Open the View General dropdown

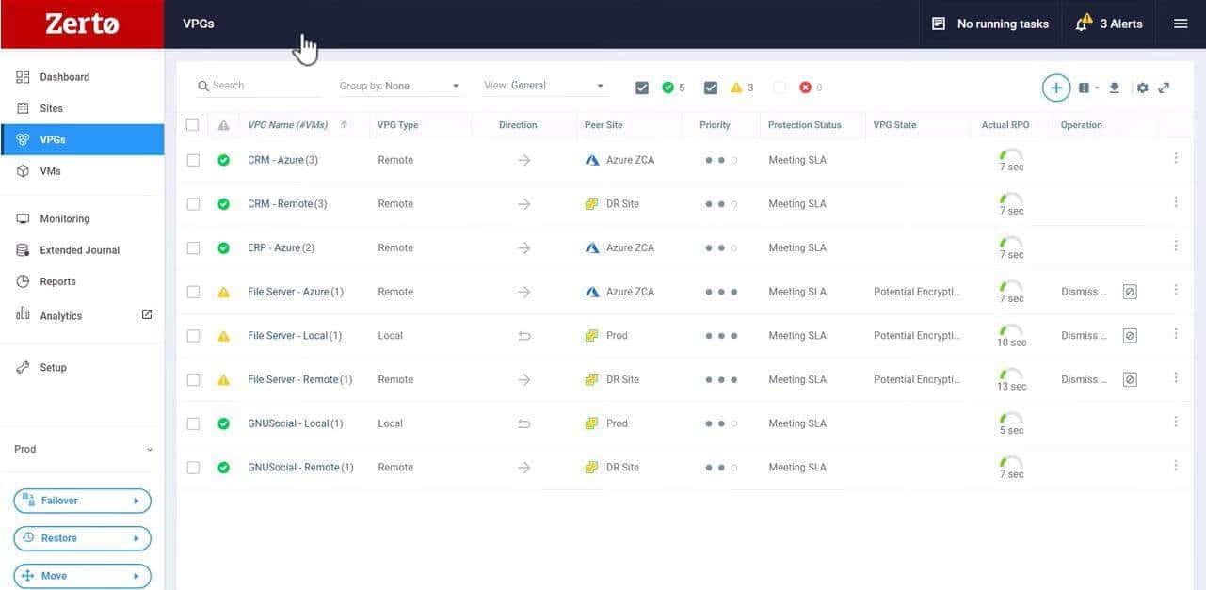(544, 86)
